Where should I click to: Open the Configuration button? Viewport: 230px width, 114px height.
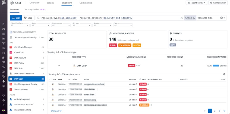[218, 3]
